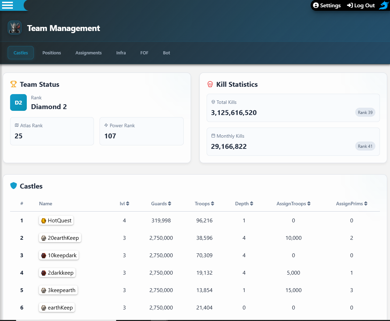
Task: Click the skull icon beside Kill Statistics
Action: tap(210, 84)
